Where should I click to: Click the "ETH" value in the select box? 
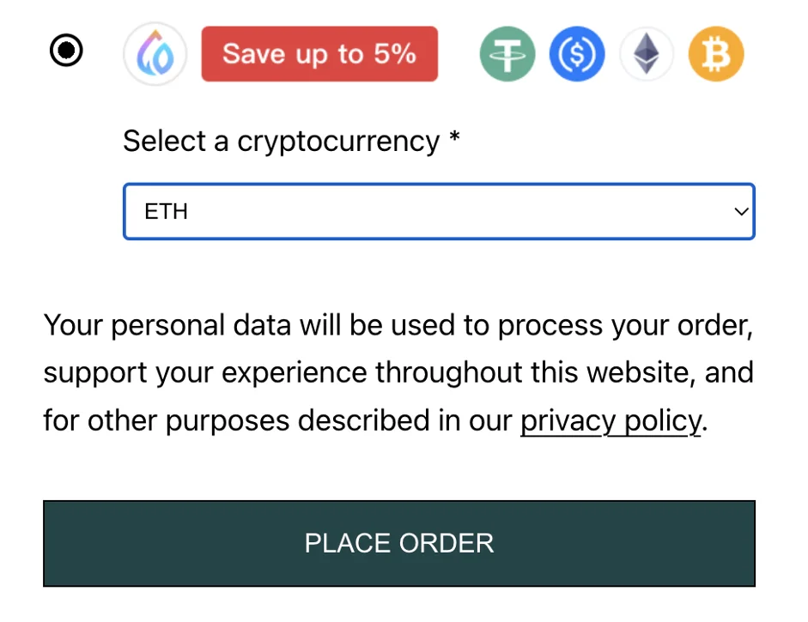pyautogui.click(x=167, y=212)
